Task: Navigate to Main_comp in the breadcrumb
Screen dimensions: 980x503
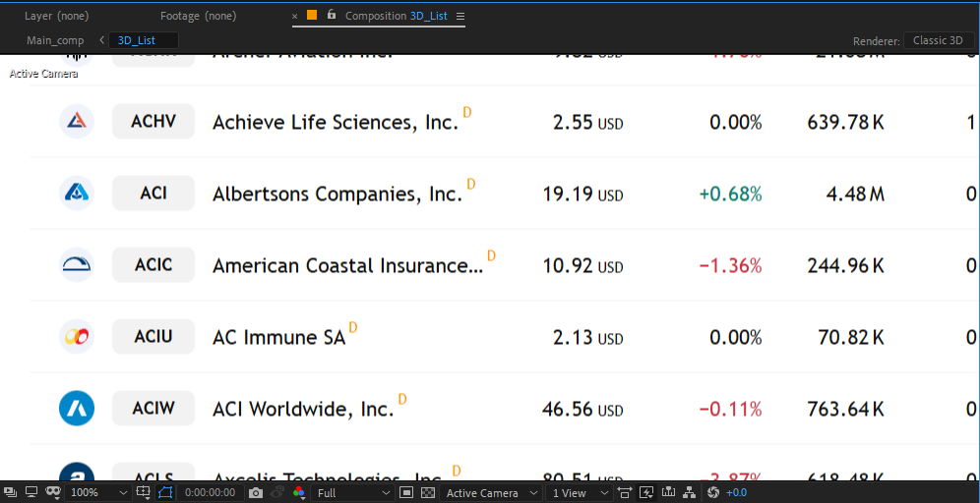Action: click(x=55, y=40)
